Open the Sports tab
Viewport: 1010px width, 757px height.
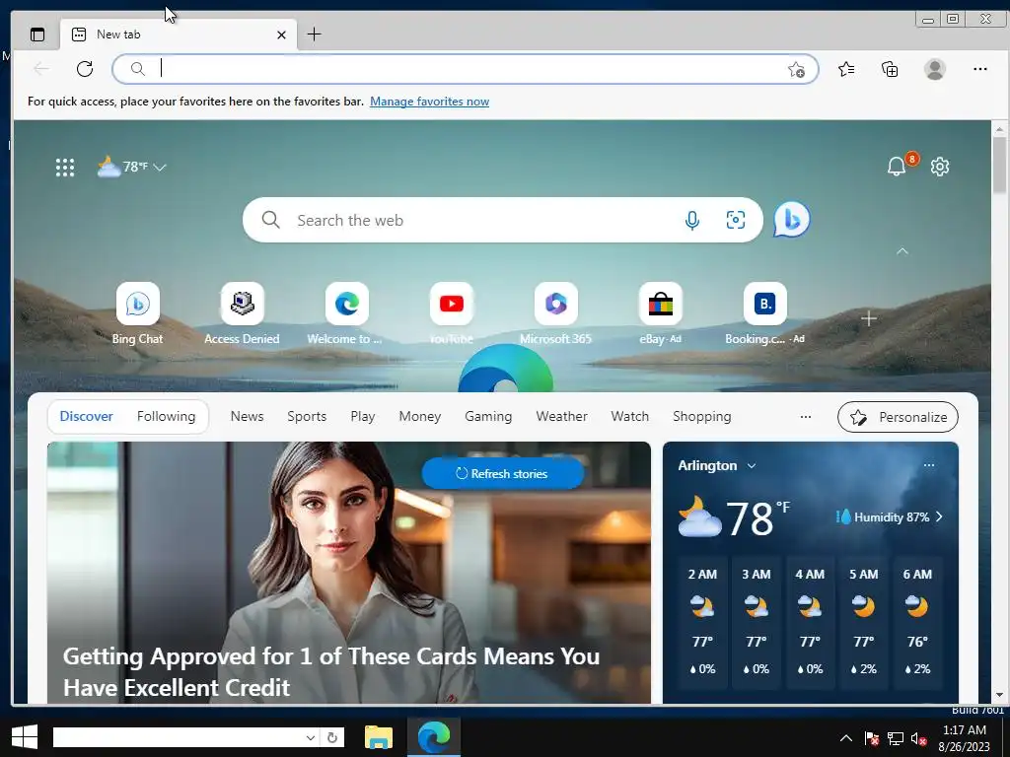point(307,417)
